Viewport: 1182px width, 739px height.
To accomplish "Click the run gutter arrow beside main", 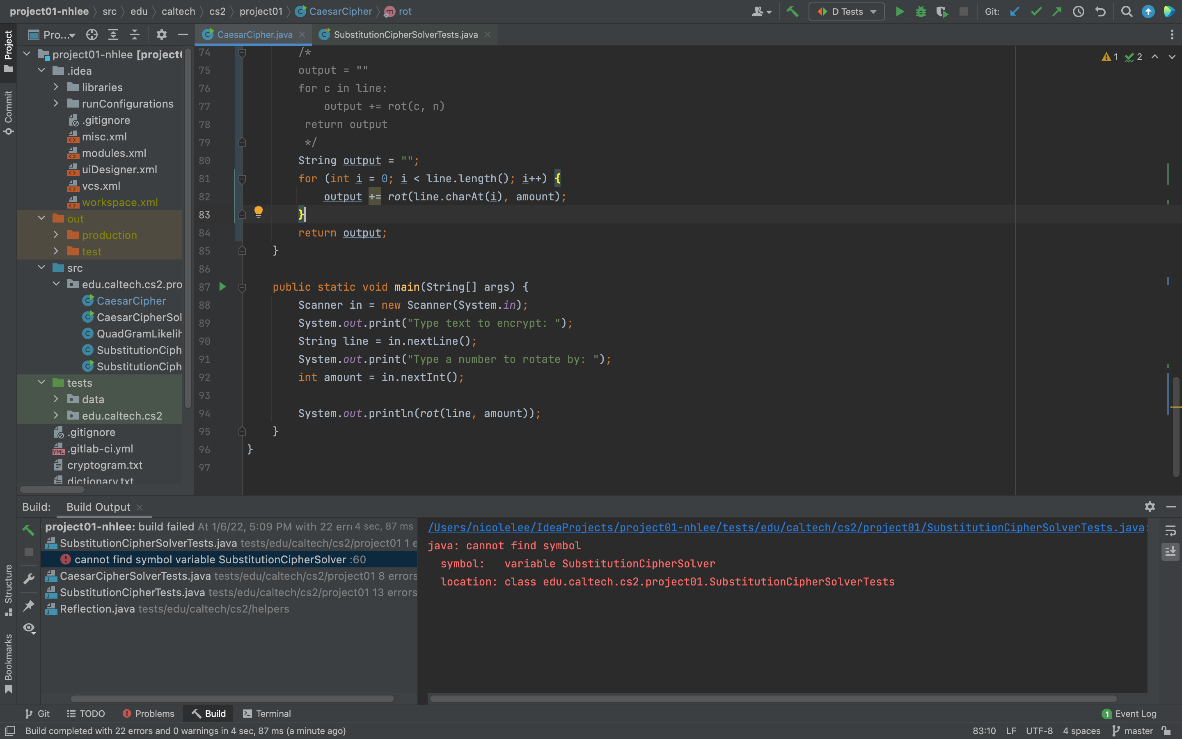I will 223,287.
